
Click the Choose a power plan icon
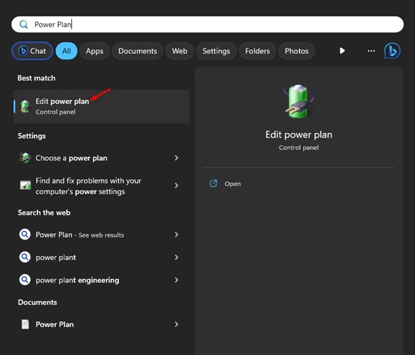pos(25,158)
